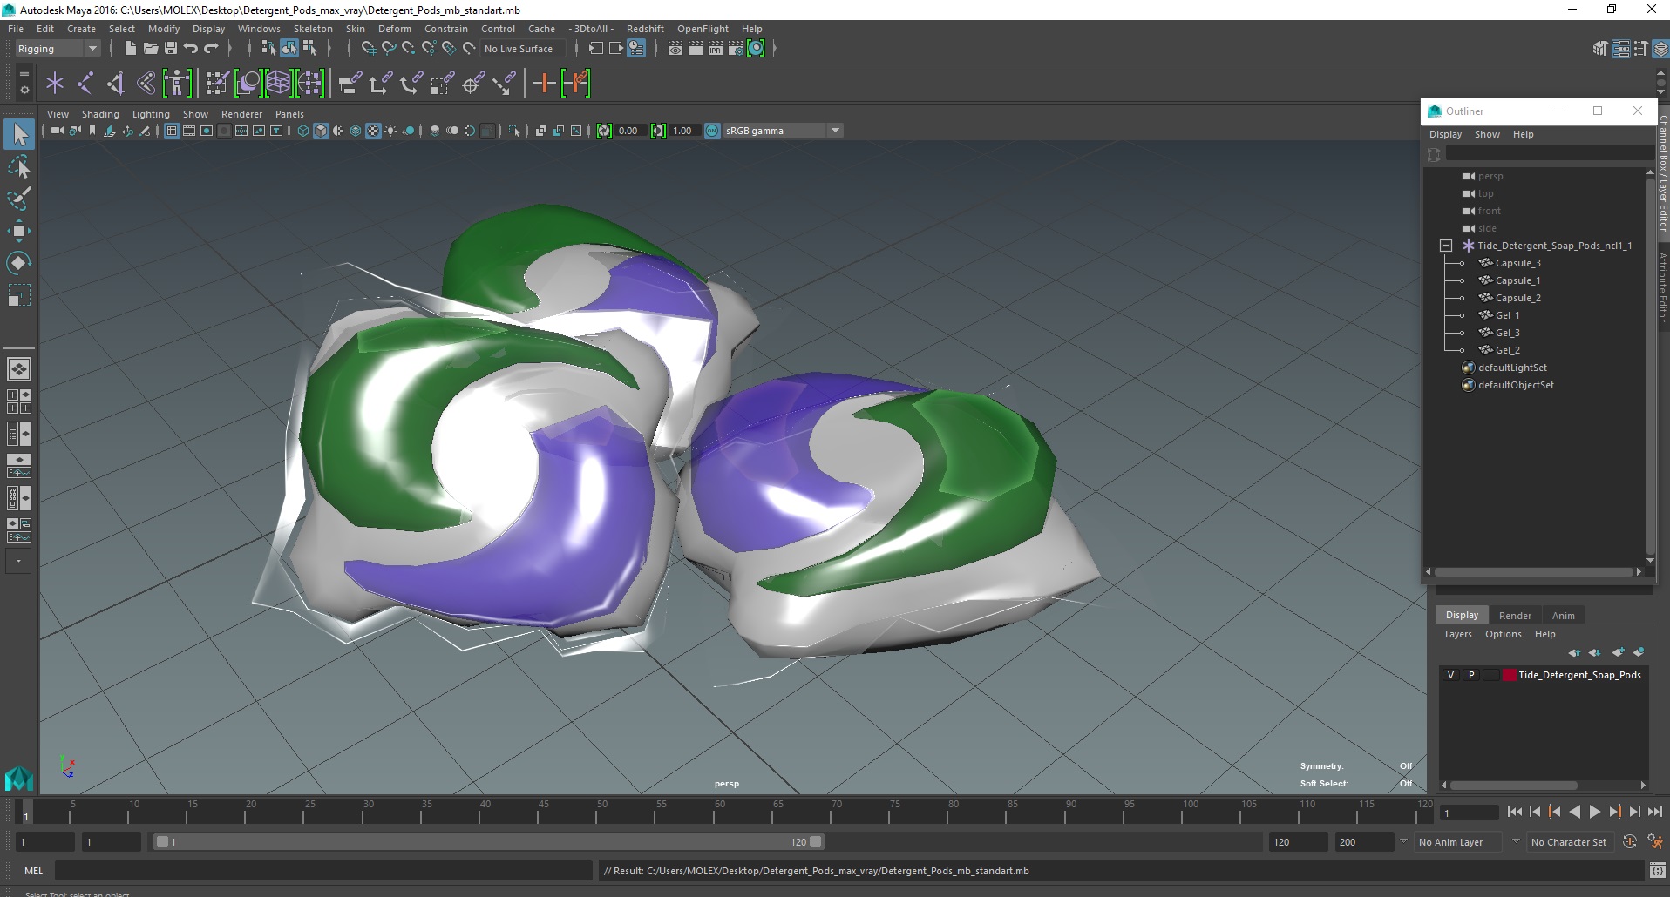Click the MEL command input field
This screenshot has height=897, width=1670.
(323, 871)
